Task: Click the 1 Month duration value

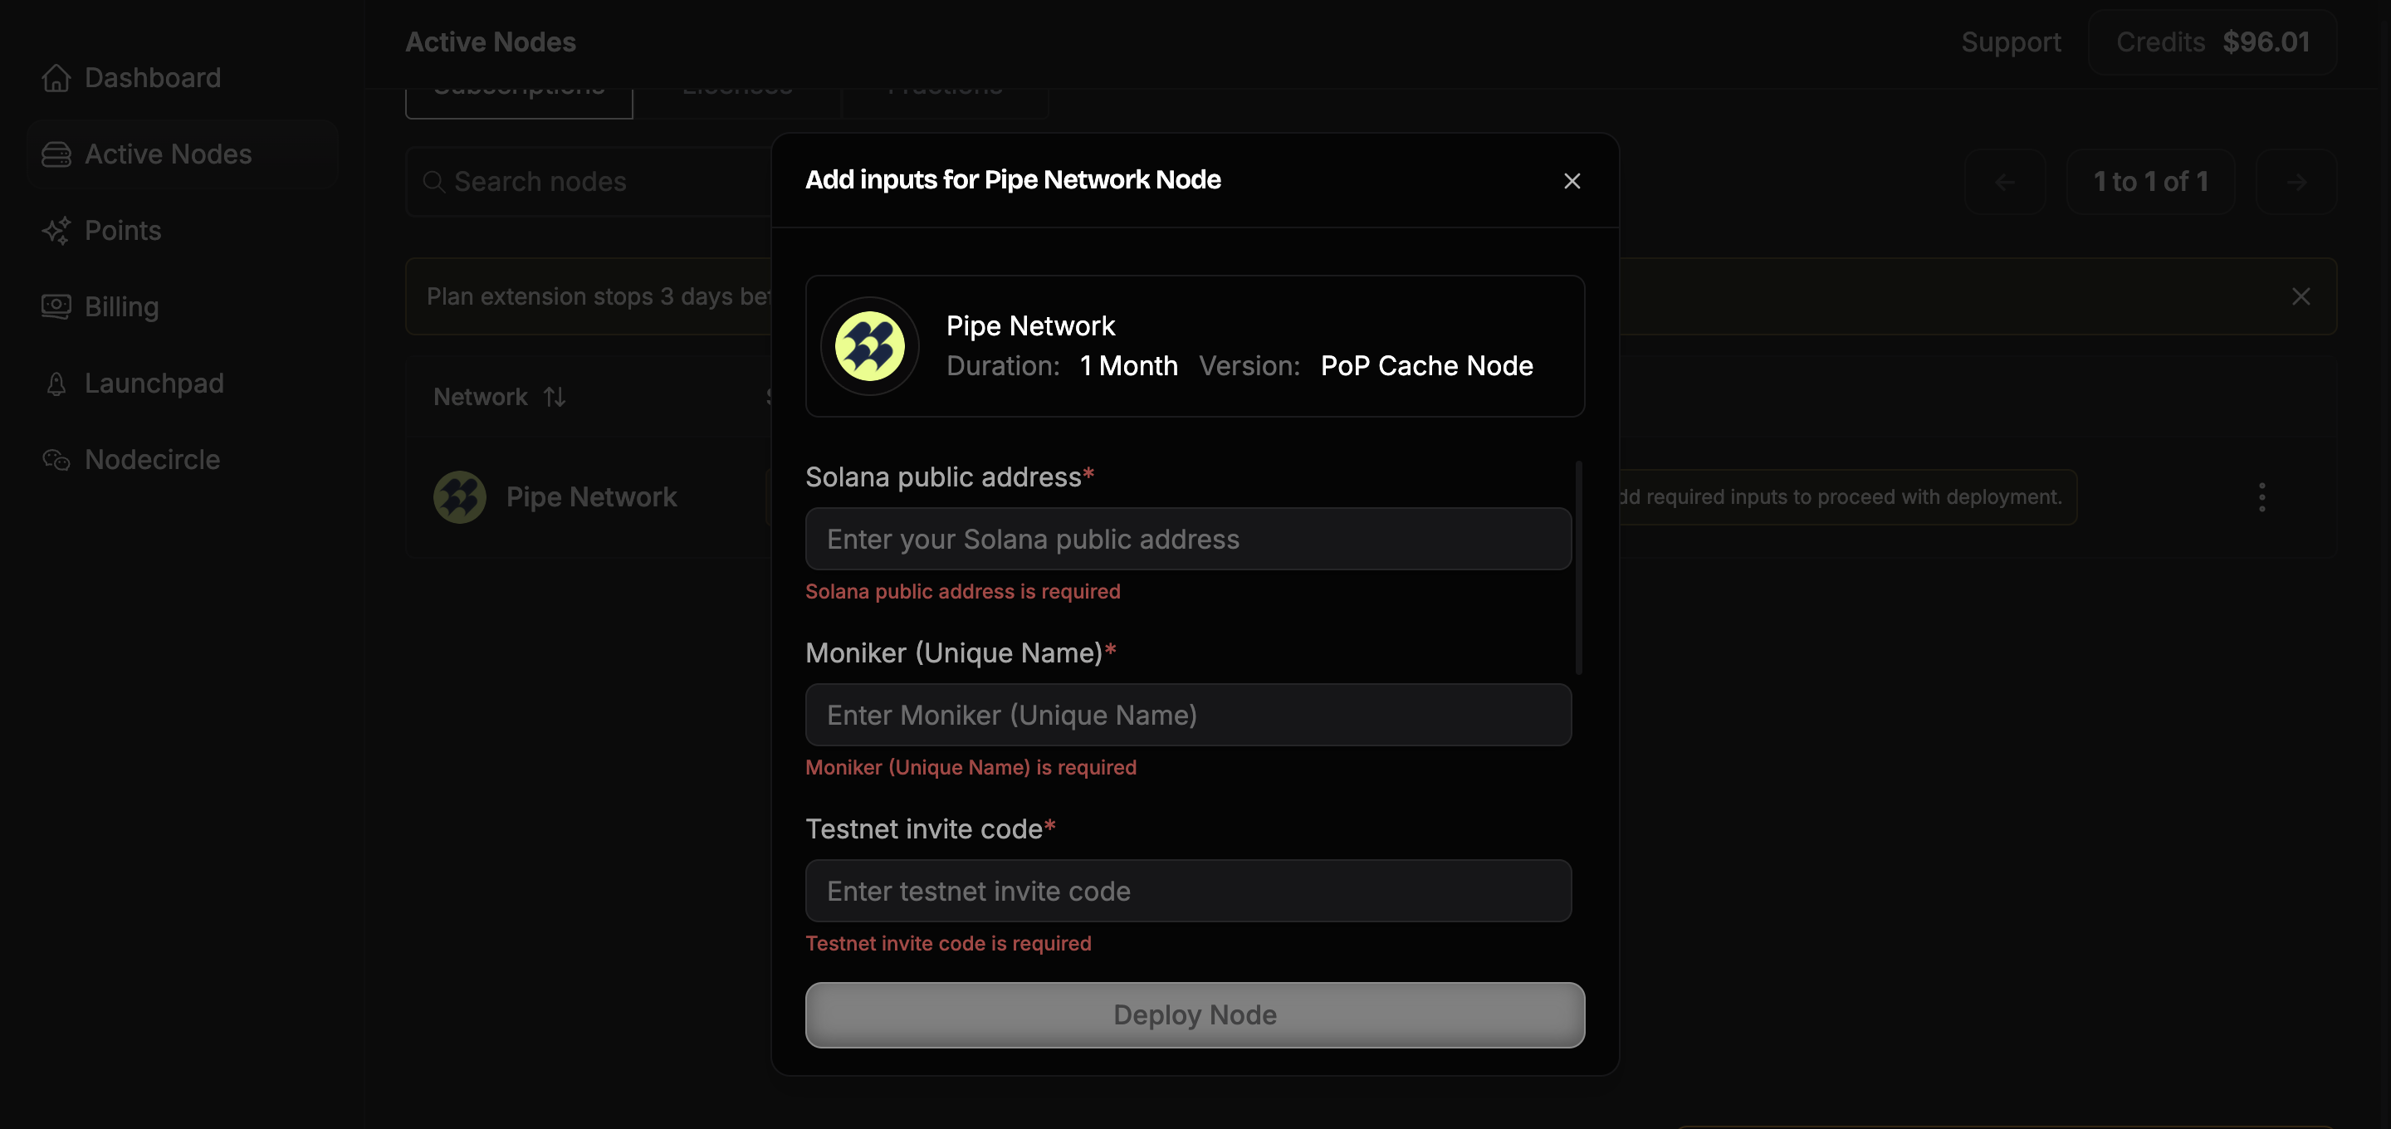Action: point(1129,367)
